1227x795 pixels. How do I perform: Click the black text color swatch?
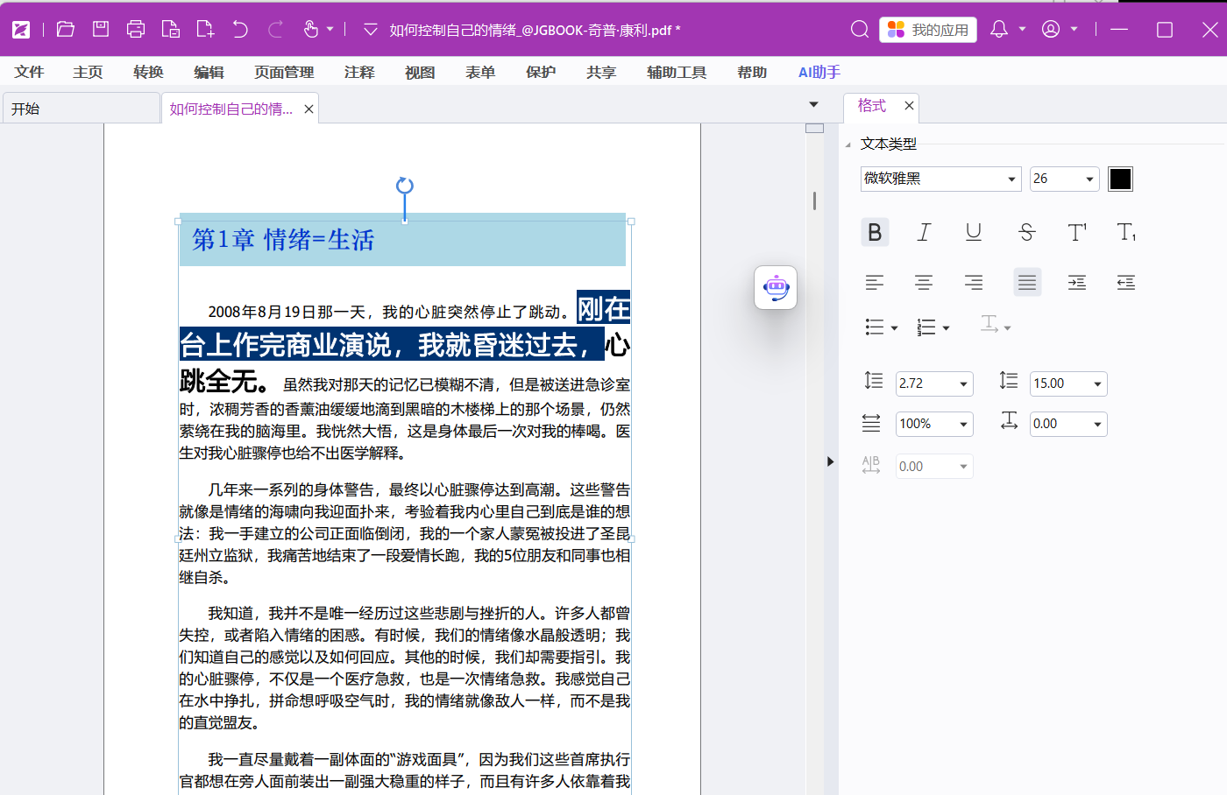click(1120, 179)
